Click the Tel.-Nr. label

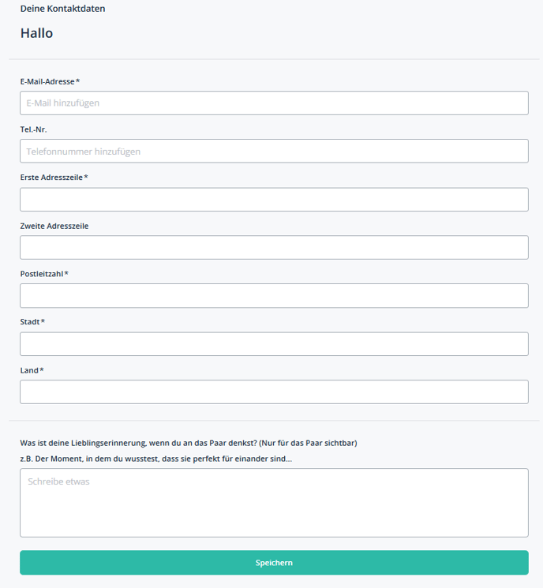[x=33, y=129]
